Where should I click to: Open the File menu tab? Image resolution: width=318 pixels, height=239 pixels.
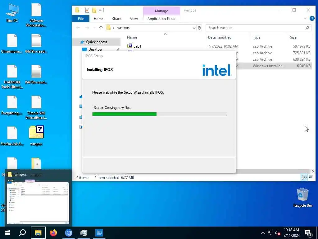[x=81, y=18]
